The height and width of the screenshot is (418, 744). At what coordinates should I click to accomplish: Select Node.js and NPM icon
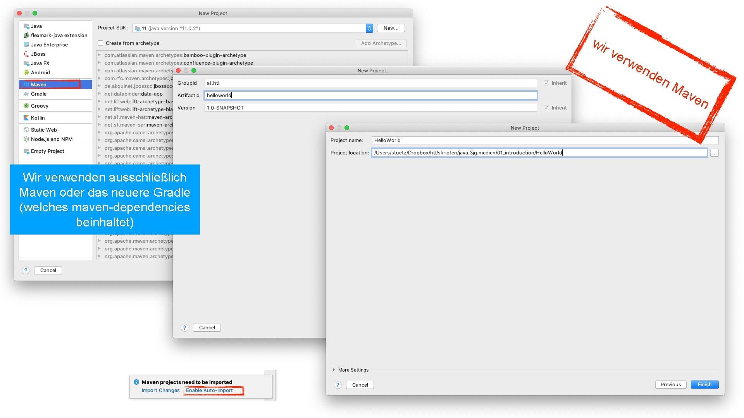coord(26,139)
